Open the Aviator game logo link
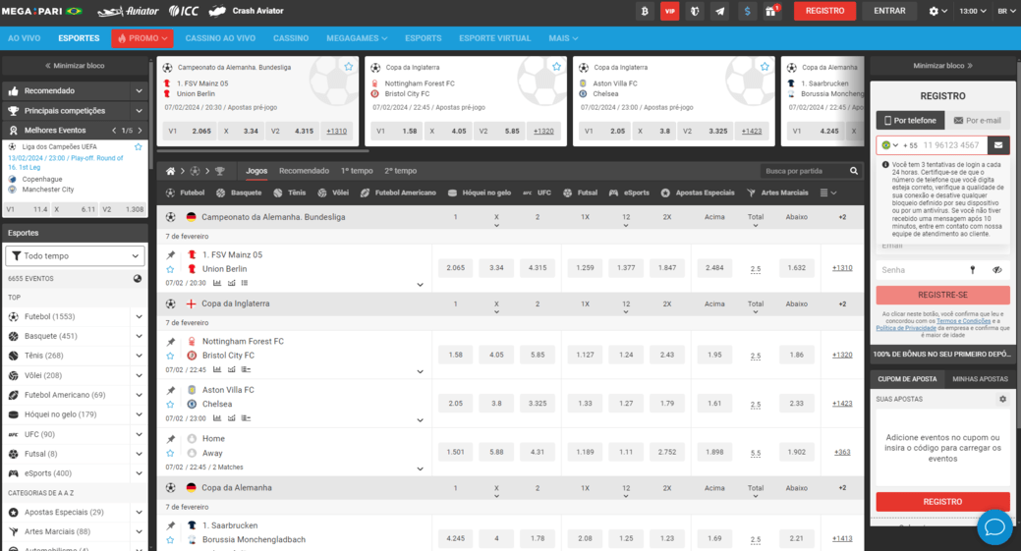The height and width of the screenshot is (551, 1021). (x=128, y=11)
